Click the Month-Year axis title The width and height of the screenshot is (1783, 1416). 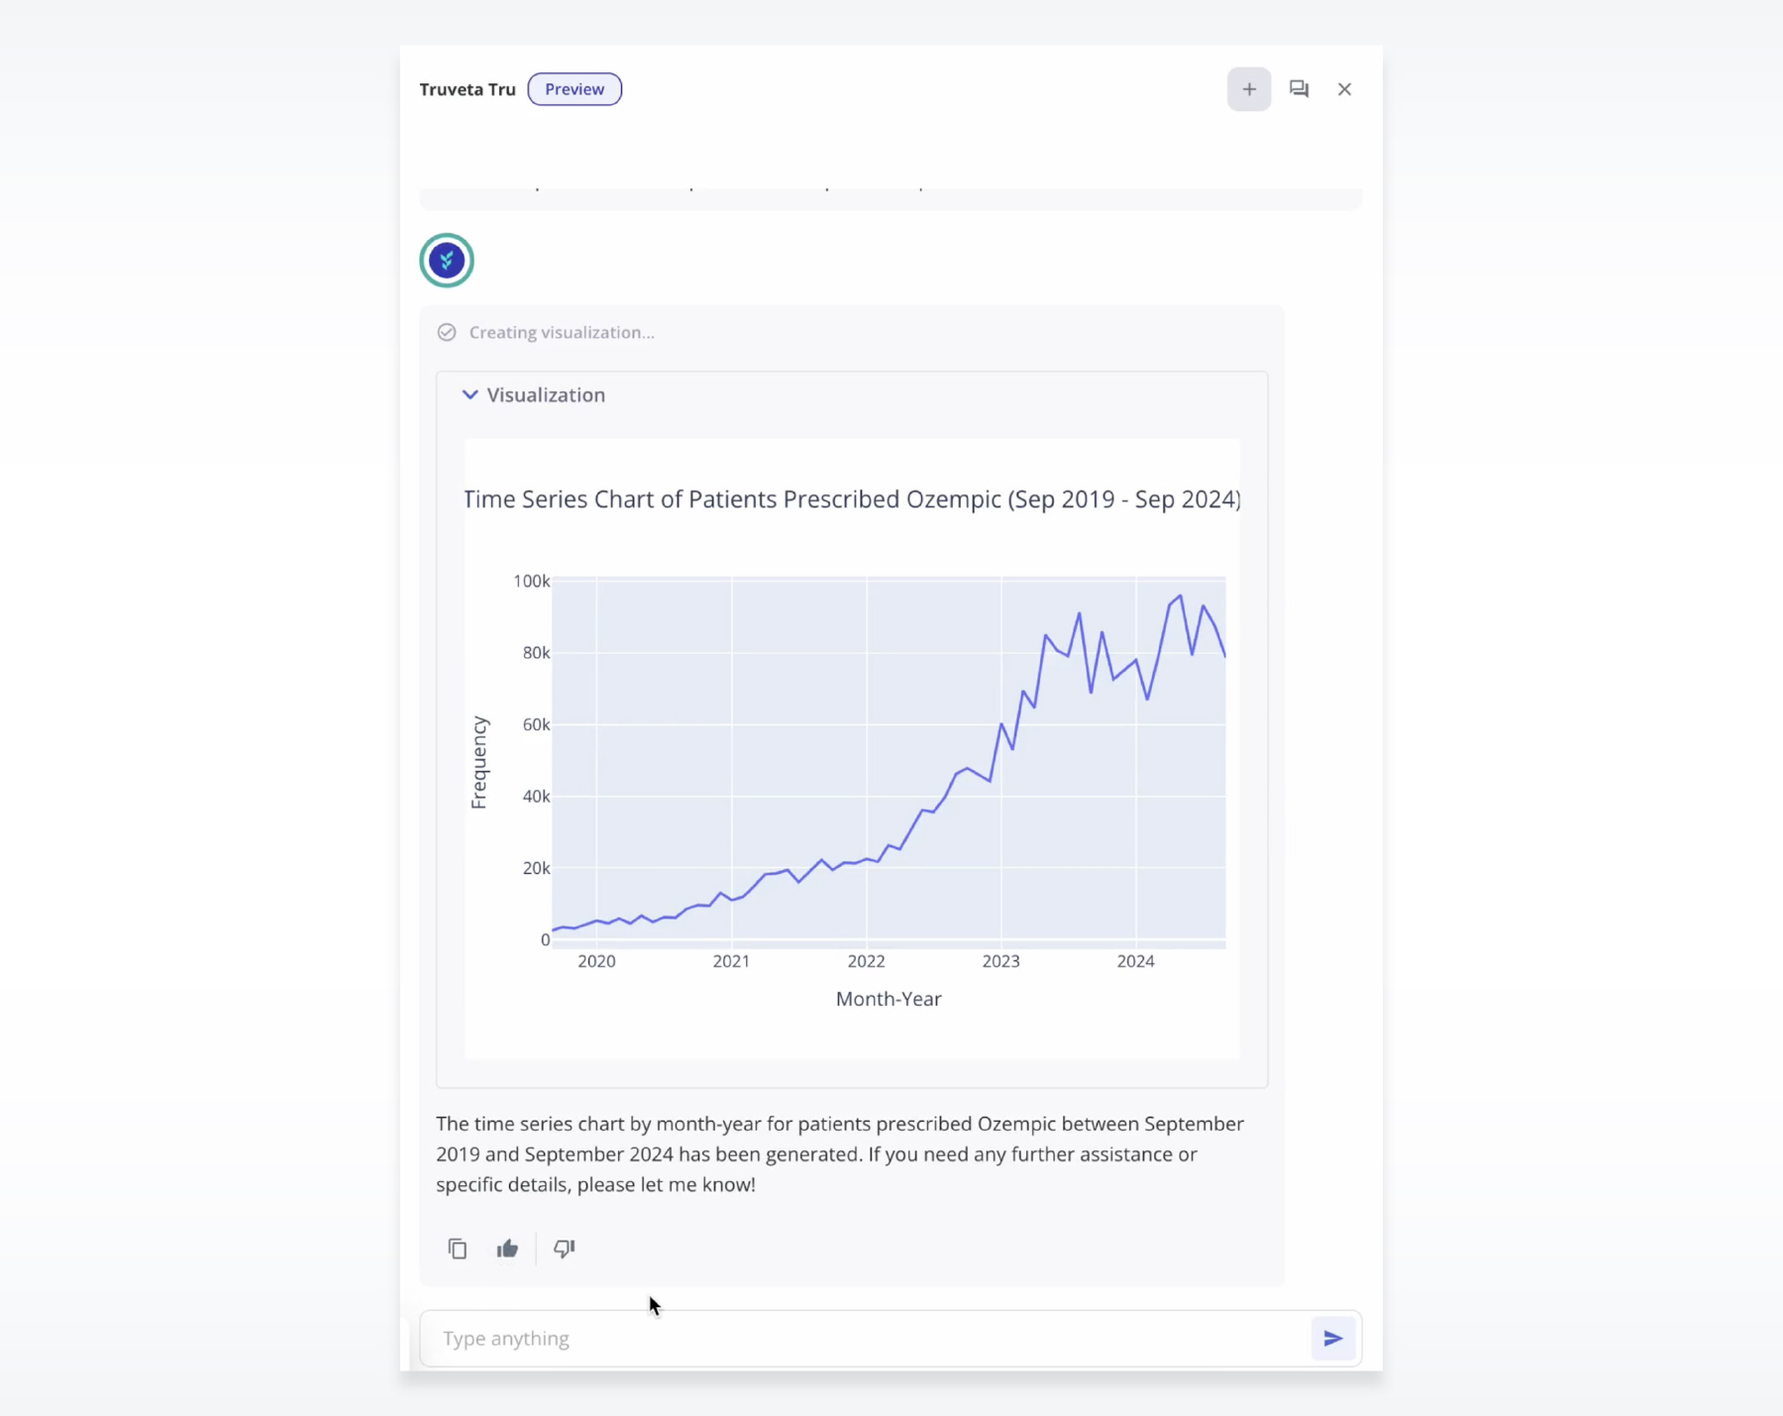point(889,999)
